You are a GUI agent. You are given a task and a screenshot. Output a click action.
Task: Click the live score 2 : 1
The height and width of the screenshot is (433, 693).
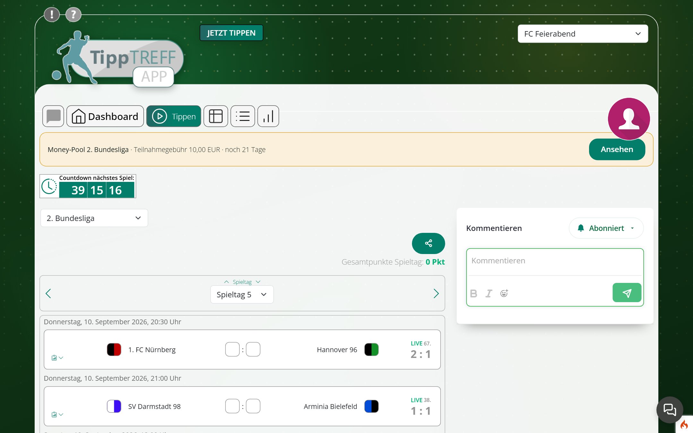pos(421,354)
